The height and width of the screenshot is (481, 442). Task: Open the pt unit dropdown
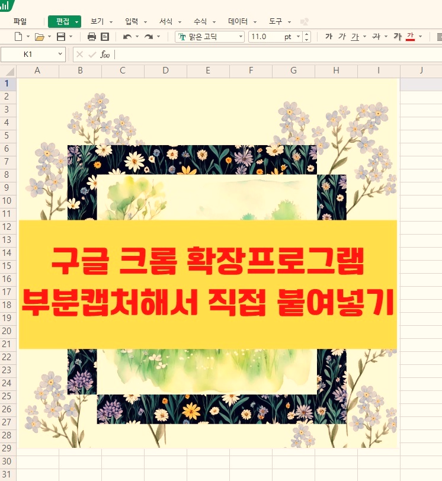[x=298, y=37]
